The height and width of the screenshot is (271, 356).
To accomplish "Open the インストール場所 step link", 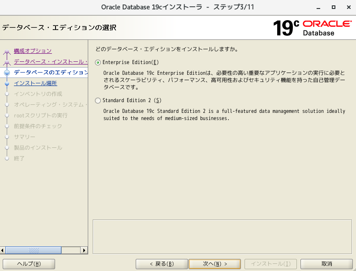I will pyautogui.click(x=35, y=83).
